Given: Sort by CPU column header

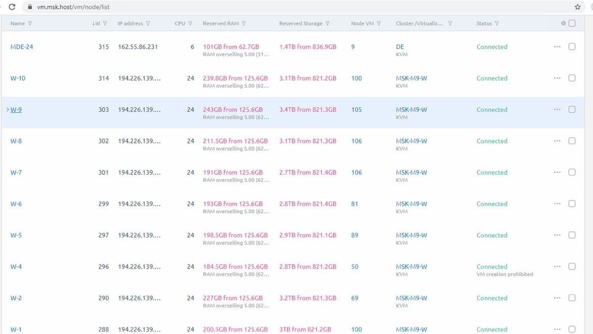Looking at the screenshot, I should pyautogui.click(x=180, y=24).
